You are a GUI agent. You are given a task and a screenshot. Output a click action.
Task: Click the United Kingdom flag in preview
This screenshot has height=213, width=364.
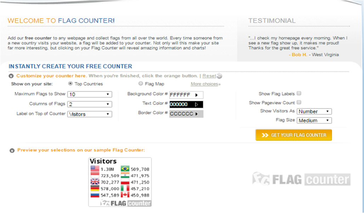(95, 182)
